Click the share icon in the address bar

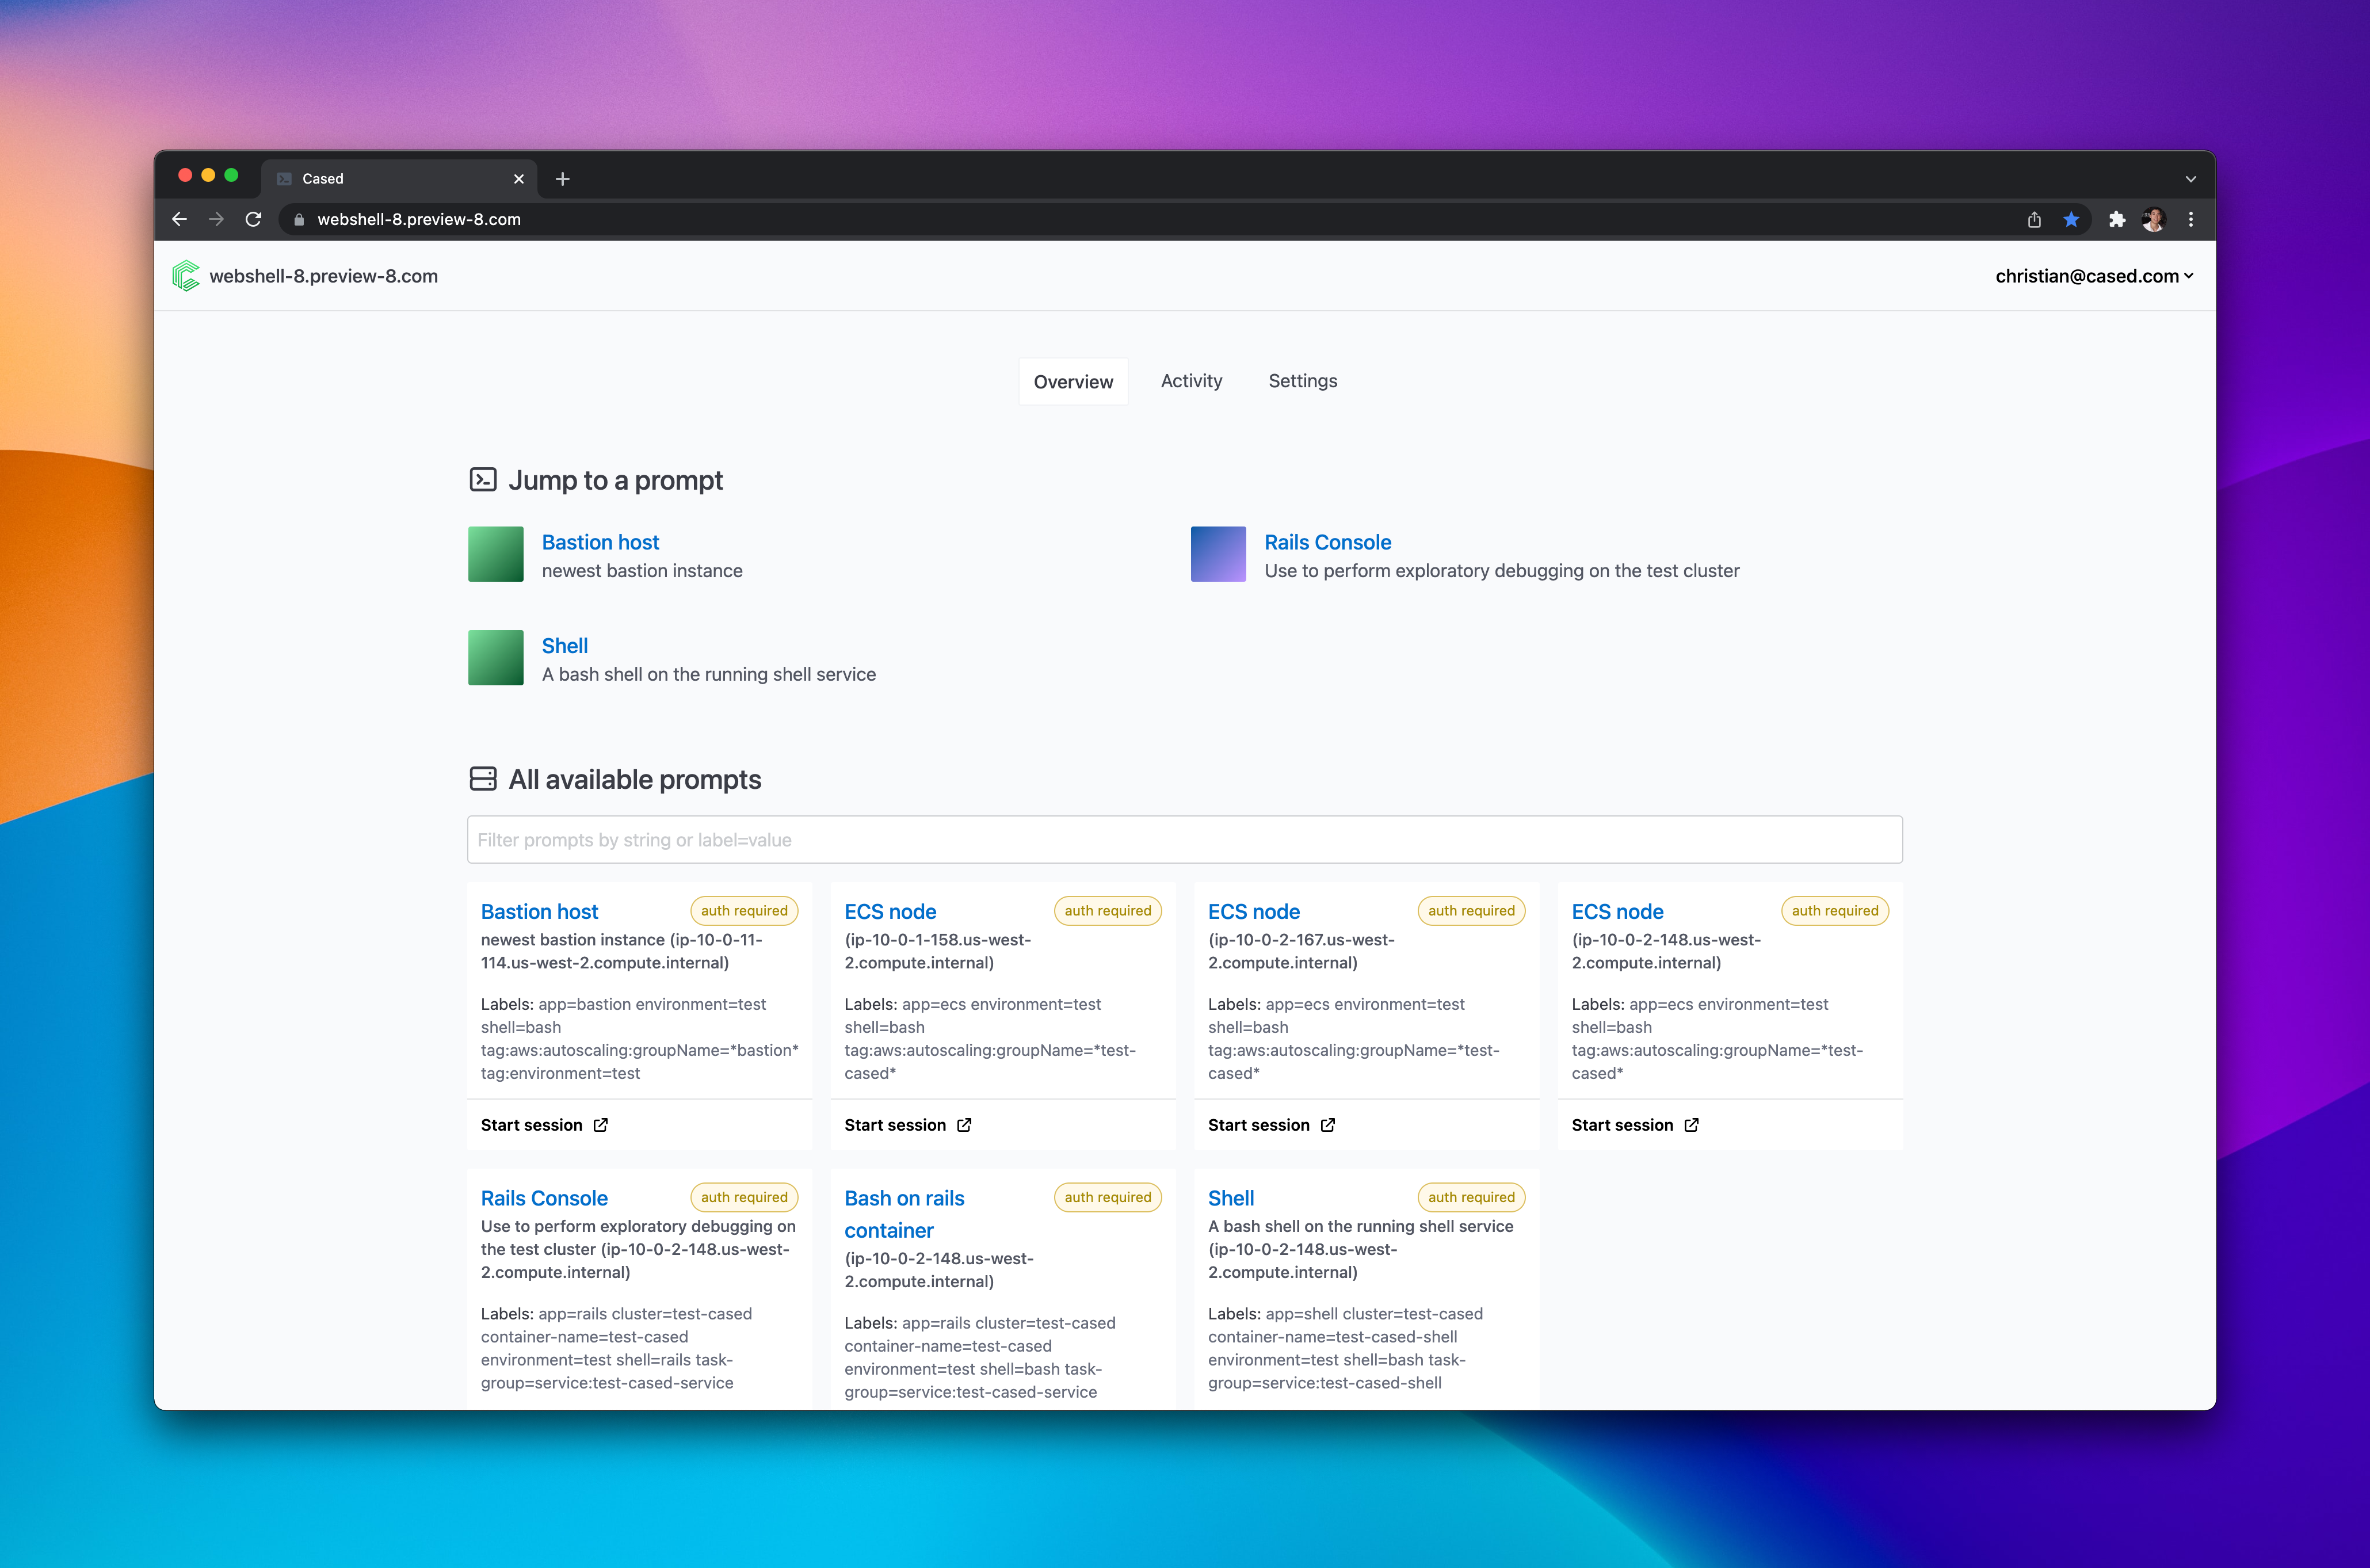coord(2034,219)
